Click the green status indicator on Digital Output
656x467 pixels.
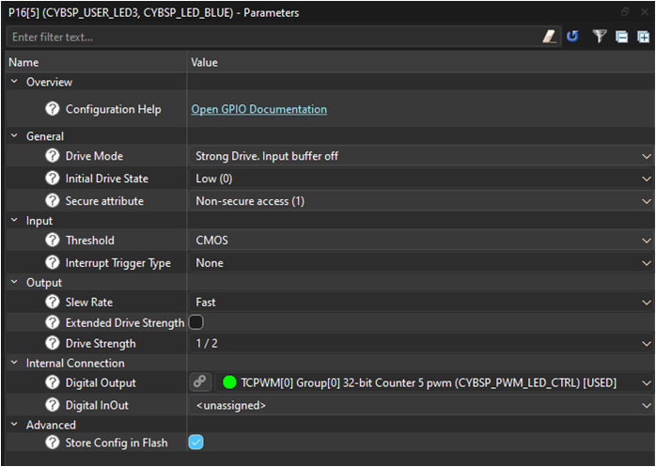pos(229,383)
